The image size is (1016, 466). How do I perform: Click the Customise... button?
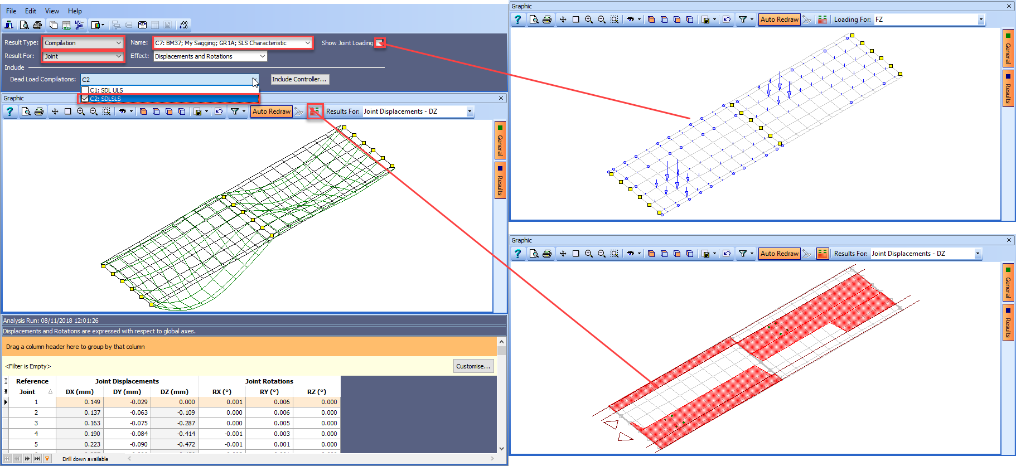click(x=473, y=366)
